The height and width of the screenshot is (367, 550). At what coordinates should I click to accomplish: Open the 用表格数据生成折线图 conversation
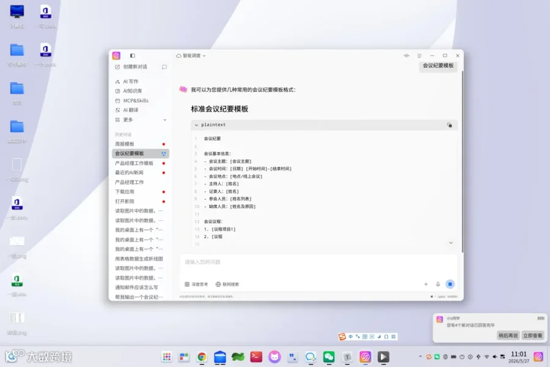click(x=141, y=259)
